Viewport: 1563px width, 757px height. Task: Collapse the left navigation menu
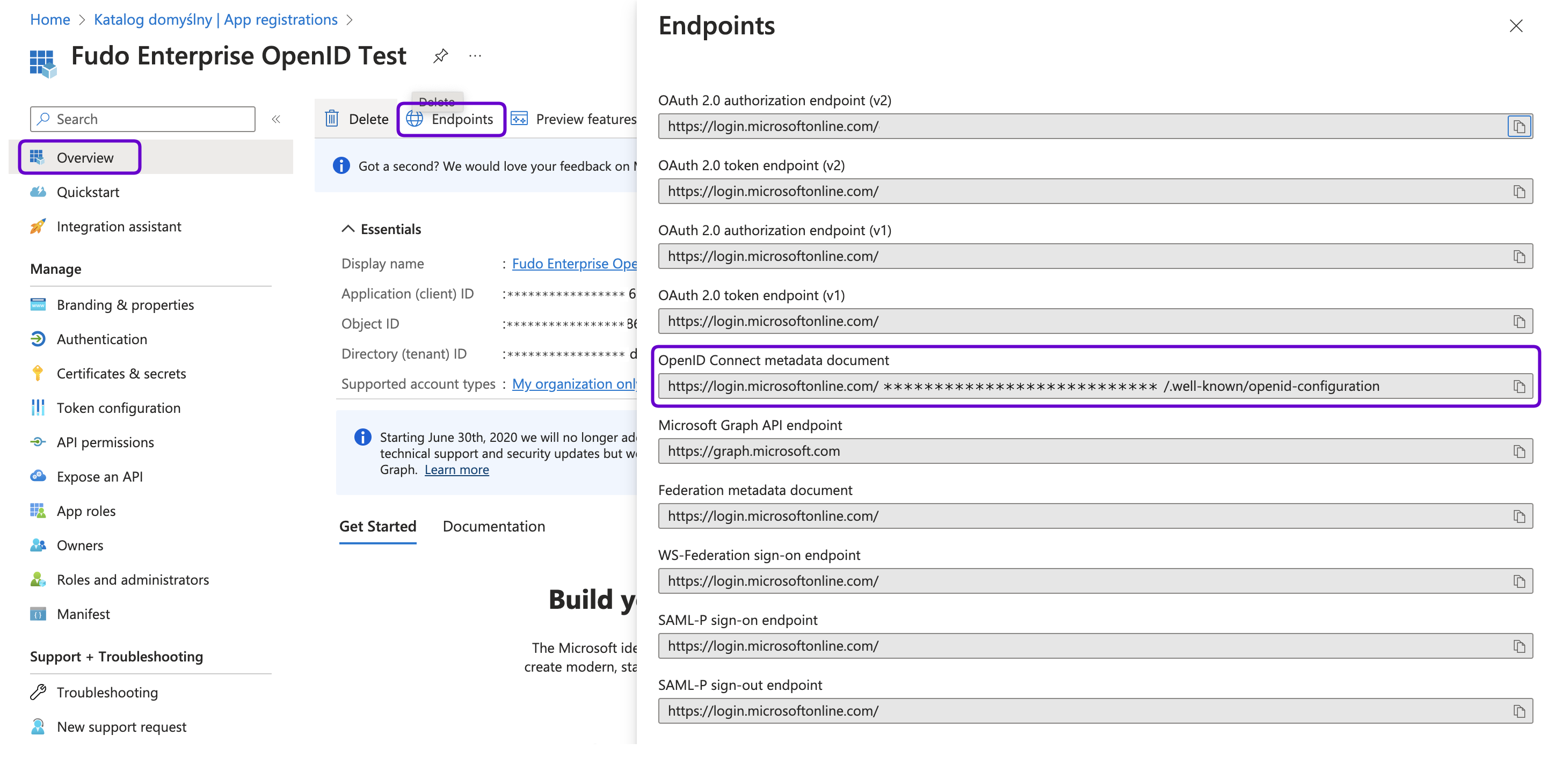276,120
